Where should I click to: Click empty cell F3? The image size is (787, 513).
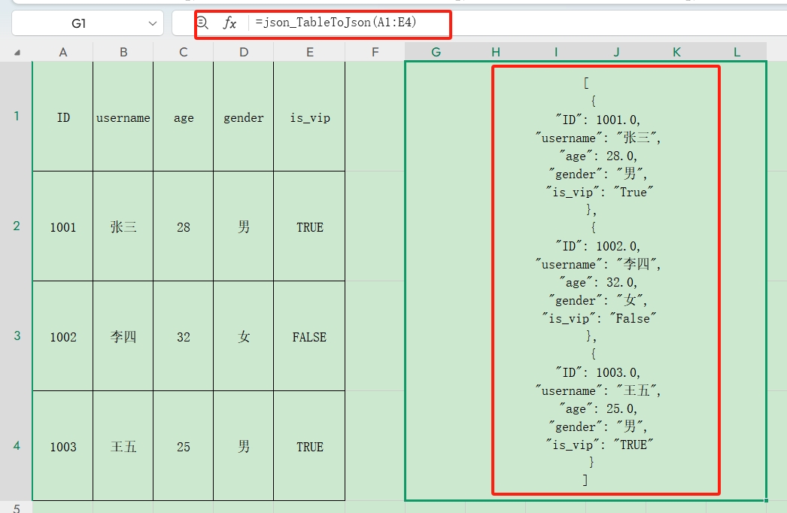click(x=375, y=336)
